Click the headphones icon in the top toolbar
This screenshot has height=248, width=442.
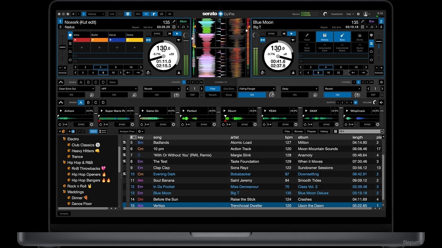click(x=162, y=14)
